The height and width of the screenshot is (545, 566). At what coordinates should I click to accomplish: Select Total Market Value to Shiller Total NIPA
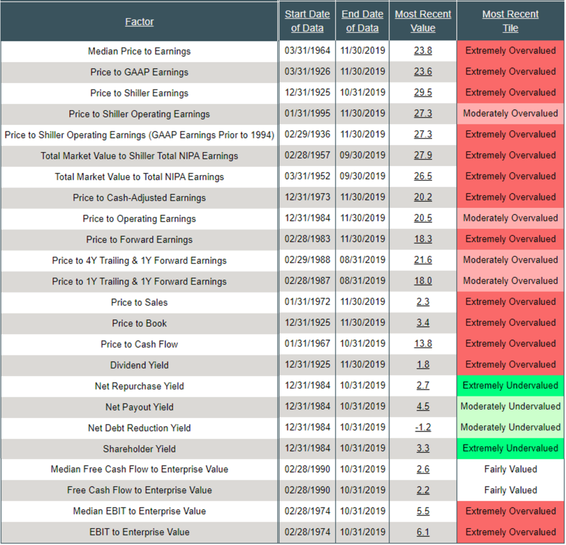pyautogui.click(x=139, y=156)
